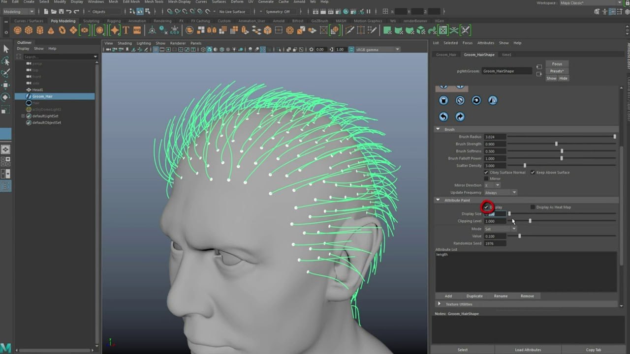
Task: Click the polygon Type (T) tool icon
Action: 126,30
